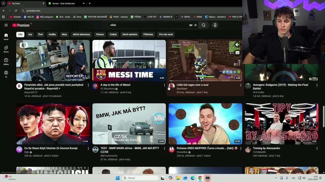Toggle subtitles on the Fortnite video preview

pyautogui.click(x=237, y=53)
